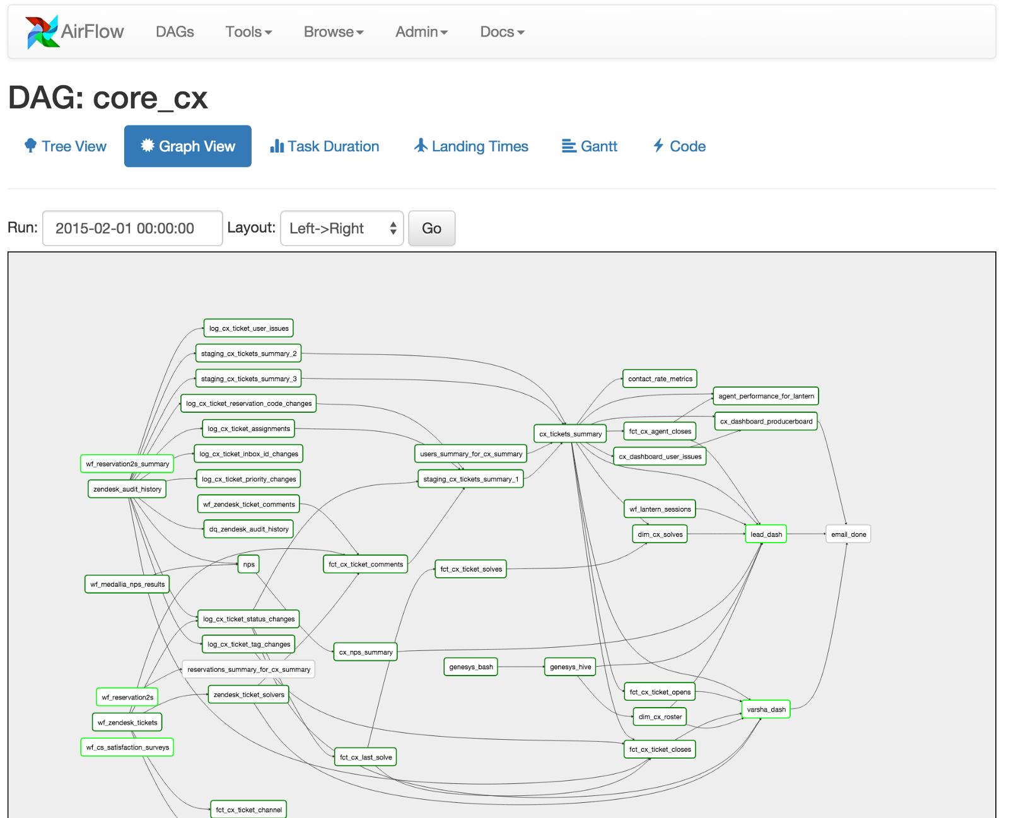Click the lightning bolt Code icon
This screenshot has height=818, width=1009.
(658, 146)
